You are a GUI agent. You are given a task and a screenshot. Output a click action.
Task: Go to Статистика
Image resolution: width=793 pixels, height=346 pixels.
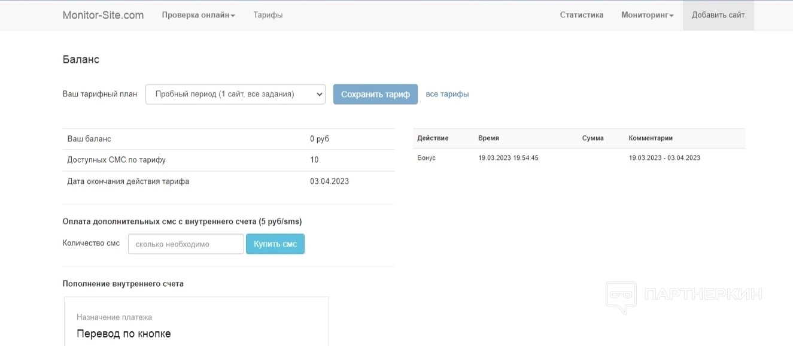581,15
